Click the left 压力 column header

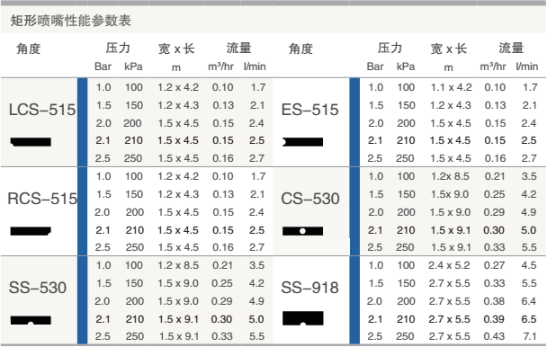(x=118, y=49)
